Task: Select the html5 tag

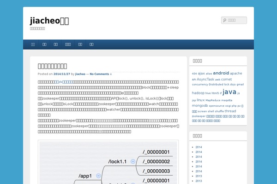Action: [x=215, y=93]
